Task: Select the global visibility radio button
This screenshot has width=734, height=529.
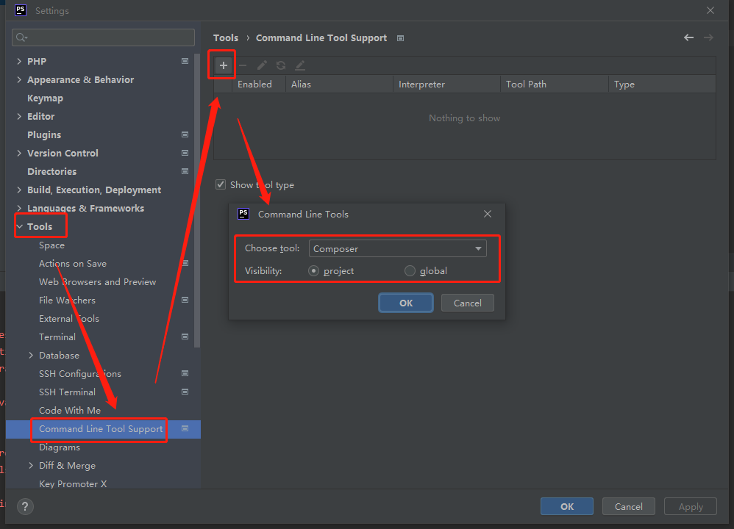Action: tap(410, 271)
